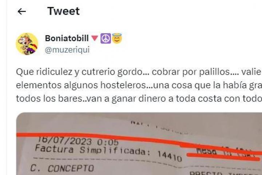Click the invoice number 14410
The image size is (262, 175).
pyautogui.click(x=170, y=156)
